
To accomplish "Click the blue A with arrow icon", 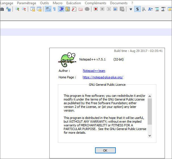I will (150, 9).
